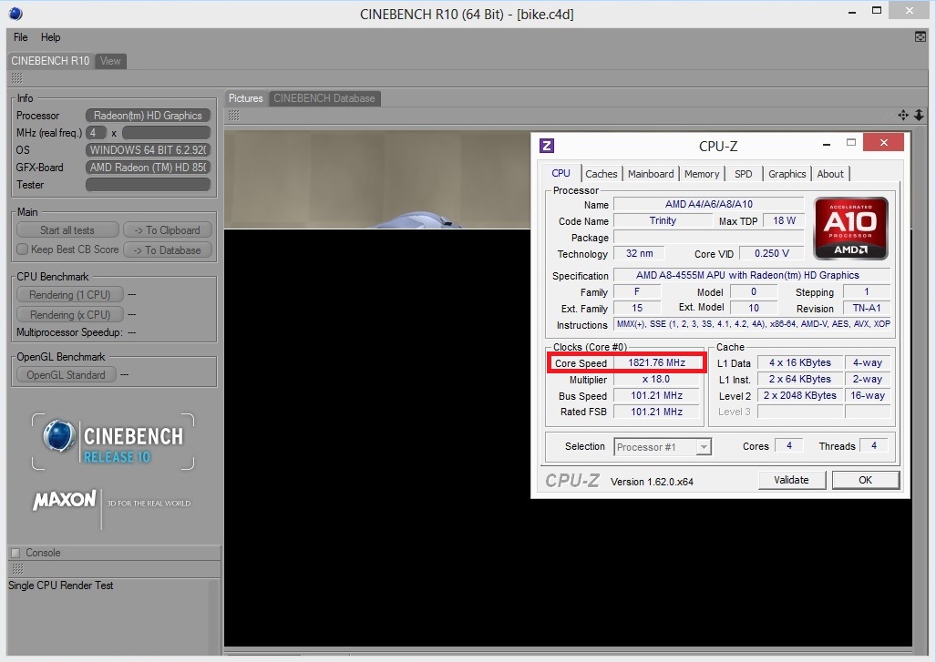Click the Start all tests button
Viewport: 936px width, 662px height.
(x=67, y=230)
